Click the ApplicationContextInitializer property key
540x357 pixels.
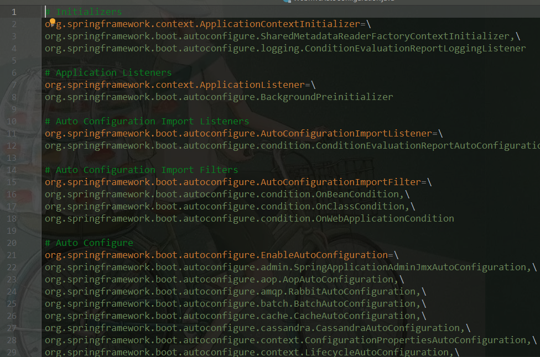point(202,24)
